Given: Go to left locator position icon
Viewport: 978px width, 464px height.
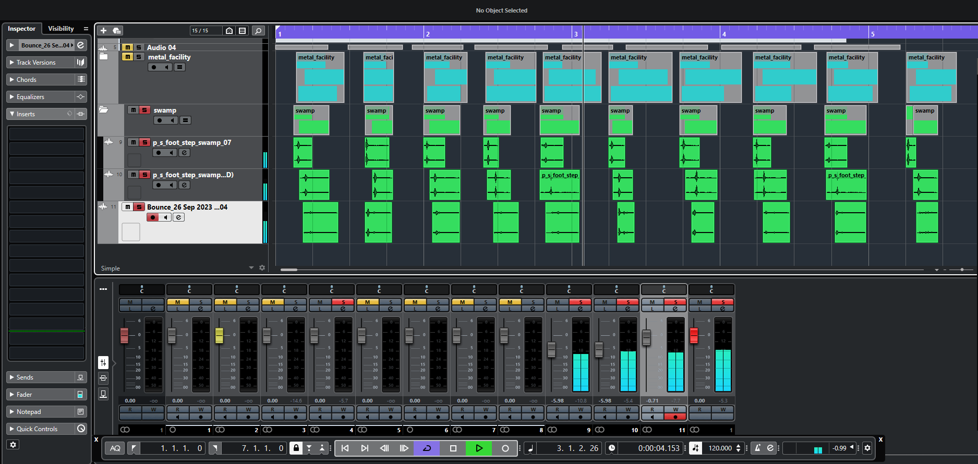Looking at the screenshot, I should [x=134, y=448].
